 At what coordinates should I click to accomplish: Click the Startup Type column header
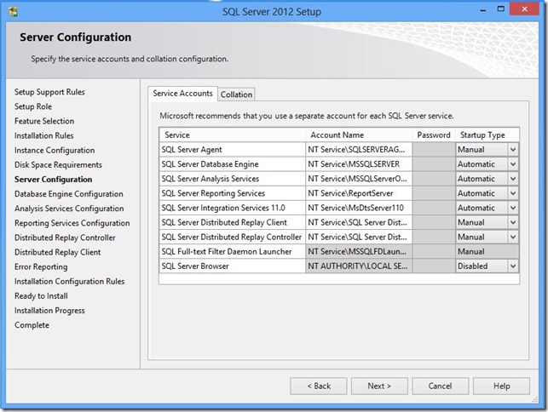click(x=487, y=134)
